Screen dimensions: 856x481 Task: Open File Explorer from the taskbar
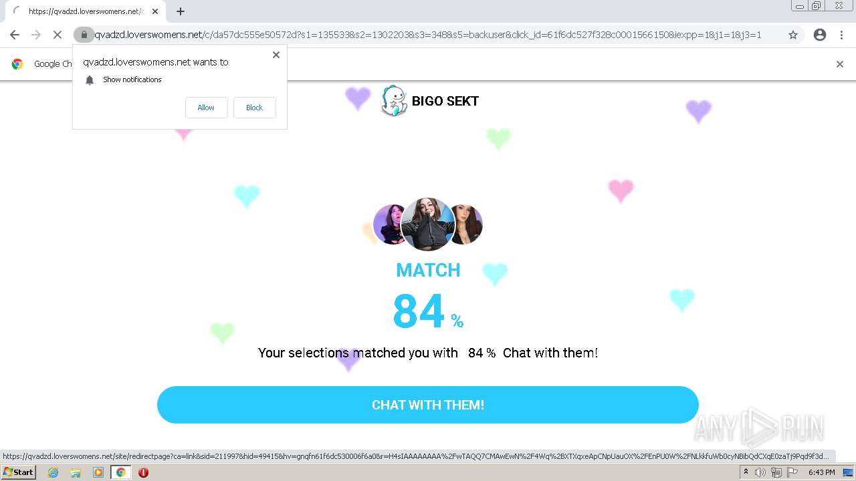tap(76, 472)
